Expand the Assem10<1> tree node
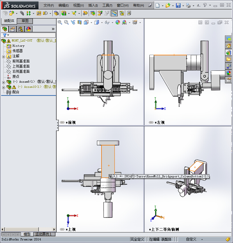This screenshot has width=233, height=243. tap(3, 88)
